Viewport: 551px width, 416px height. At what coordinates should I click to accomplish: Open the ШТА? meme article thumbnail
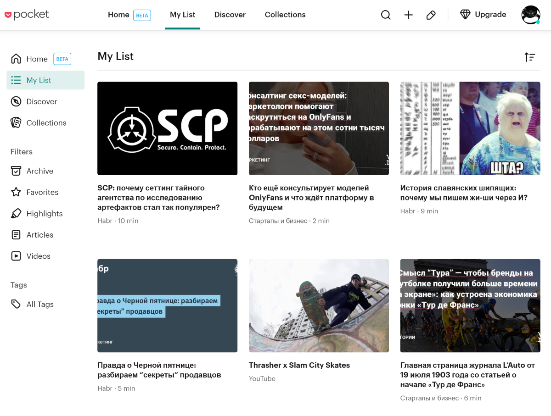[470, 128]
